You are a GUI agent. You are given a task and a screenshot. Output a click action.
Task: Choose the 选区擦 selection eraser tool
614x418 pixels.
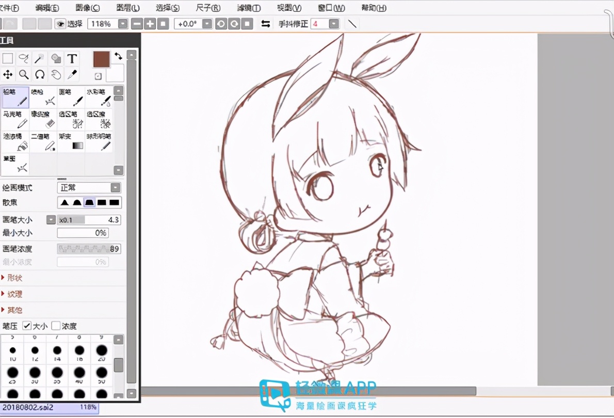(99, 120)
